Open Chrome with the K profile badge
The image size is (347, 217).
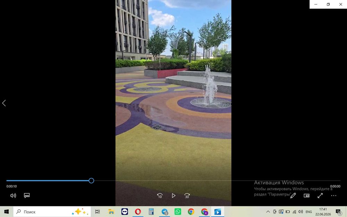click(x=204, y=212)
